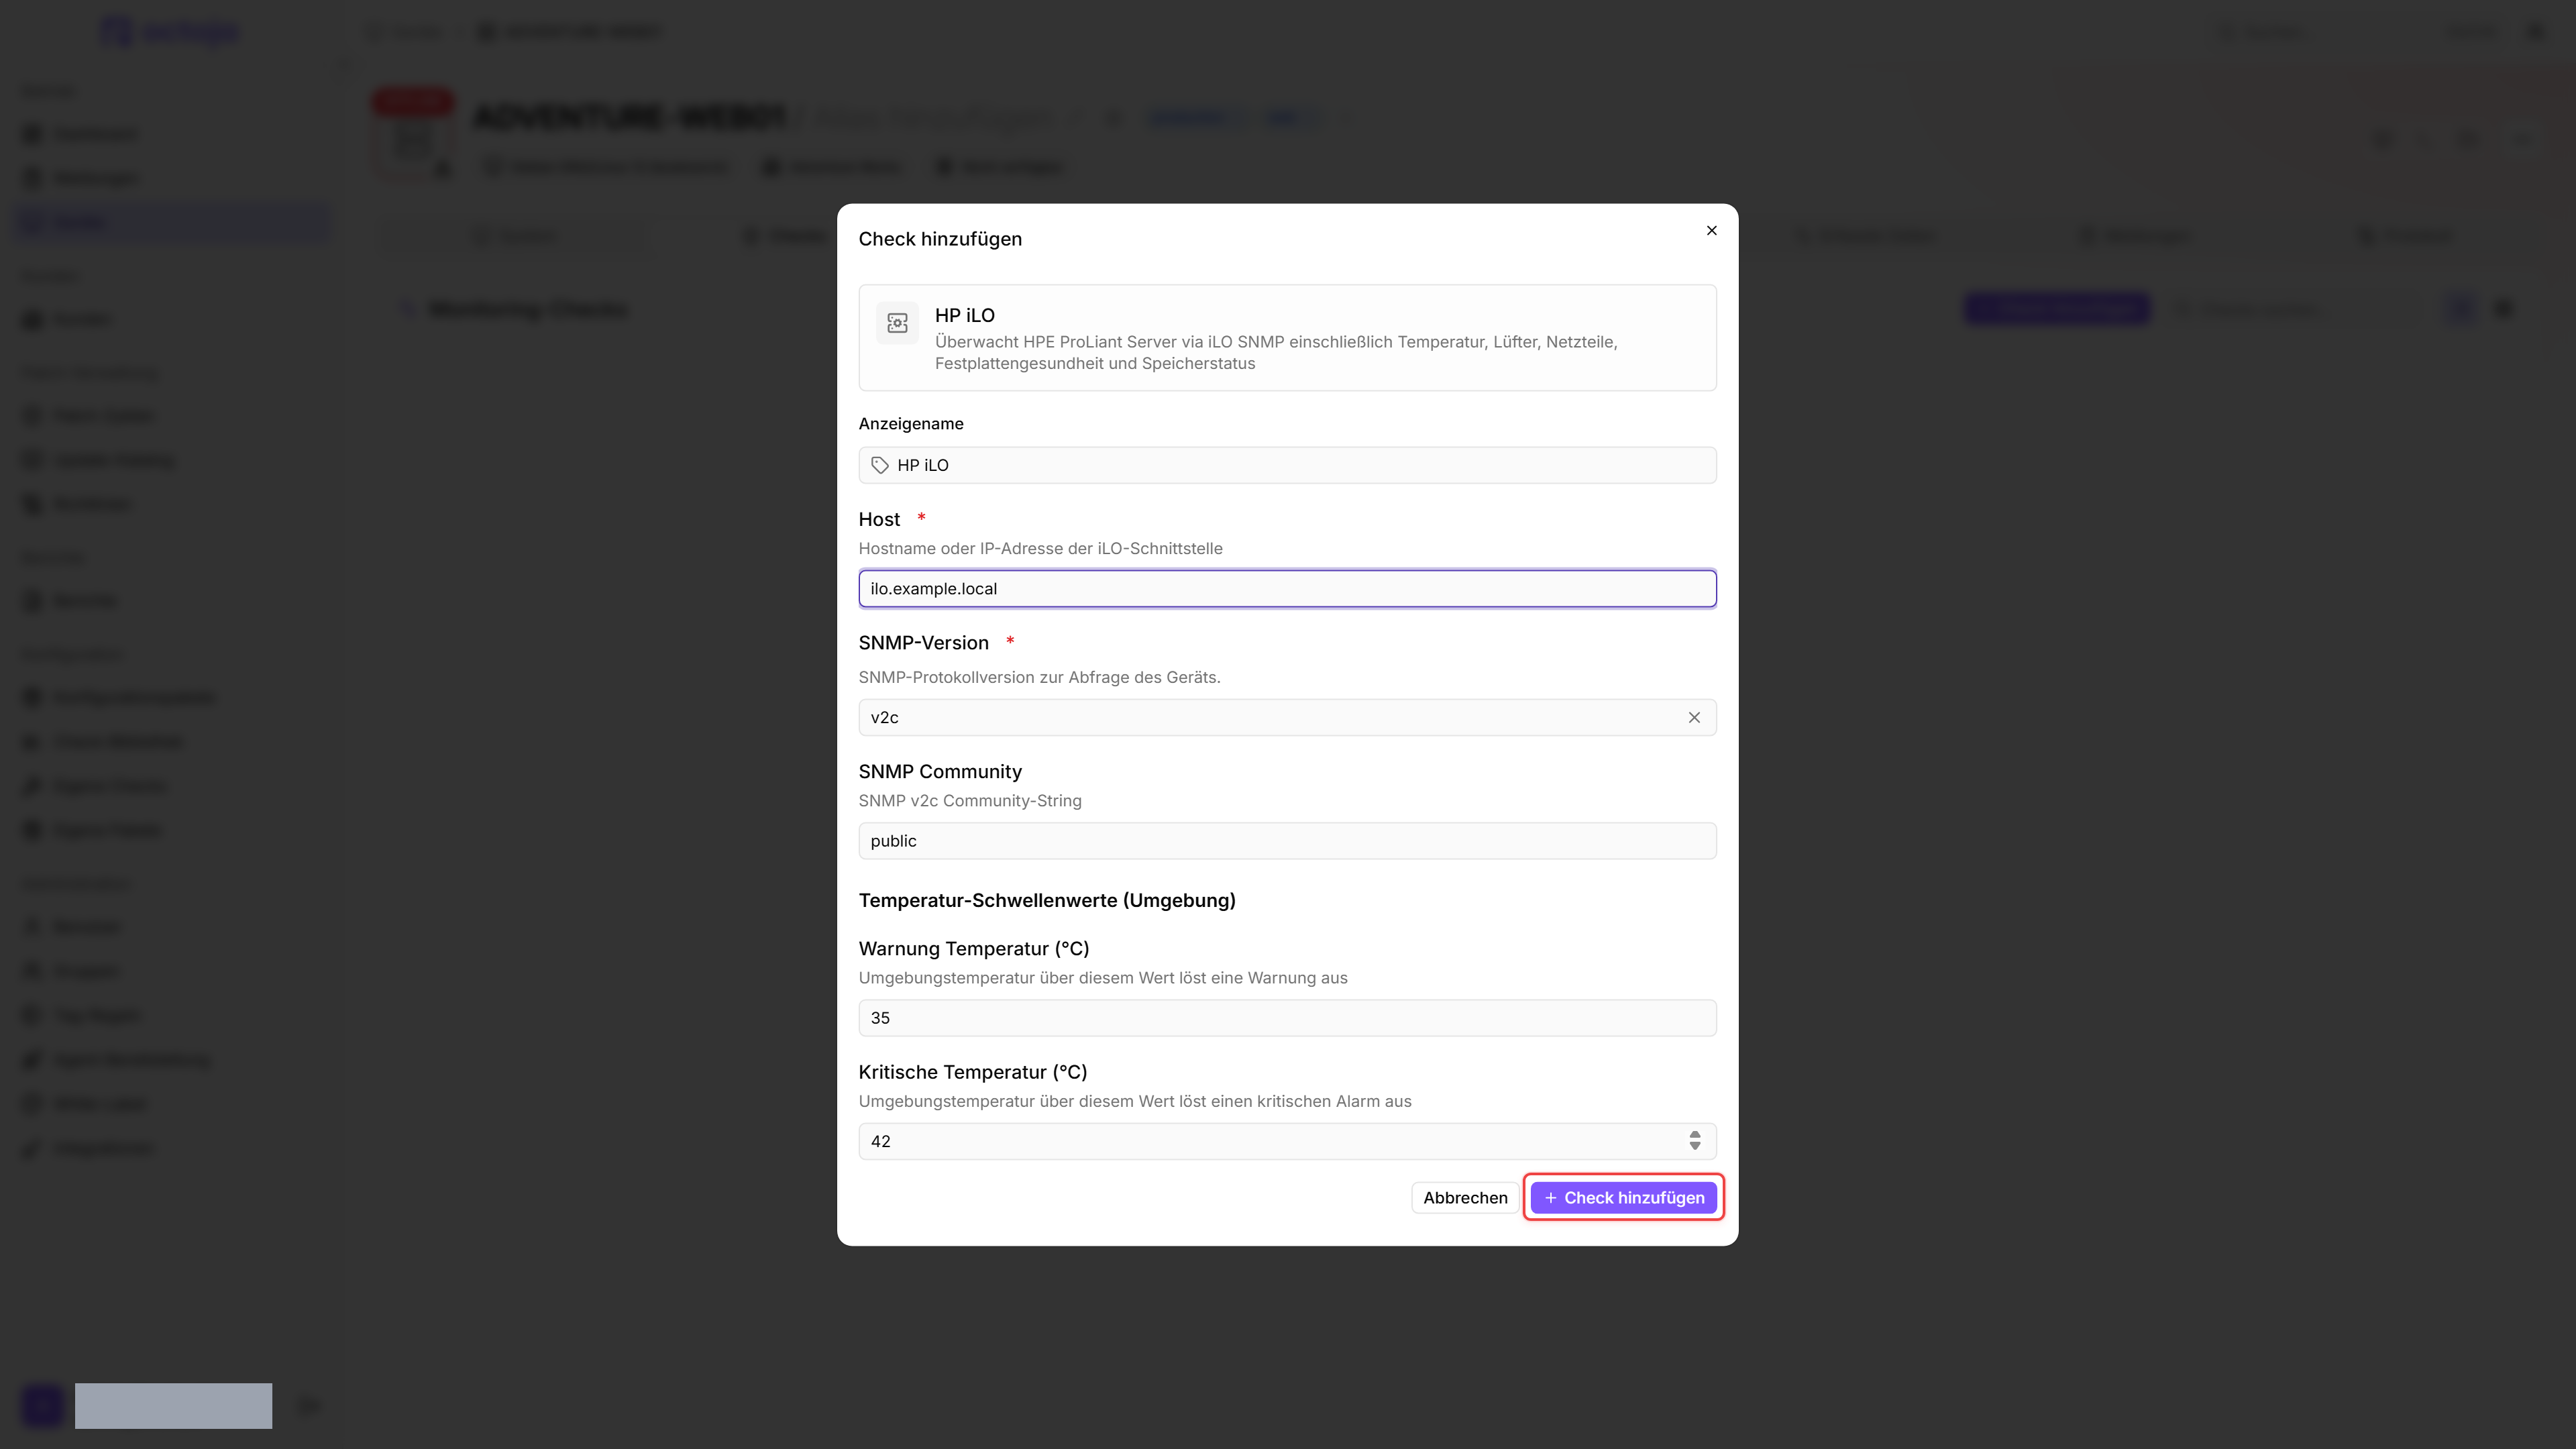Clear the SNMP-Version selection v2c

pyautogui.click(x=1694, y=717)
